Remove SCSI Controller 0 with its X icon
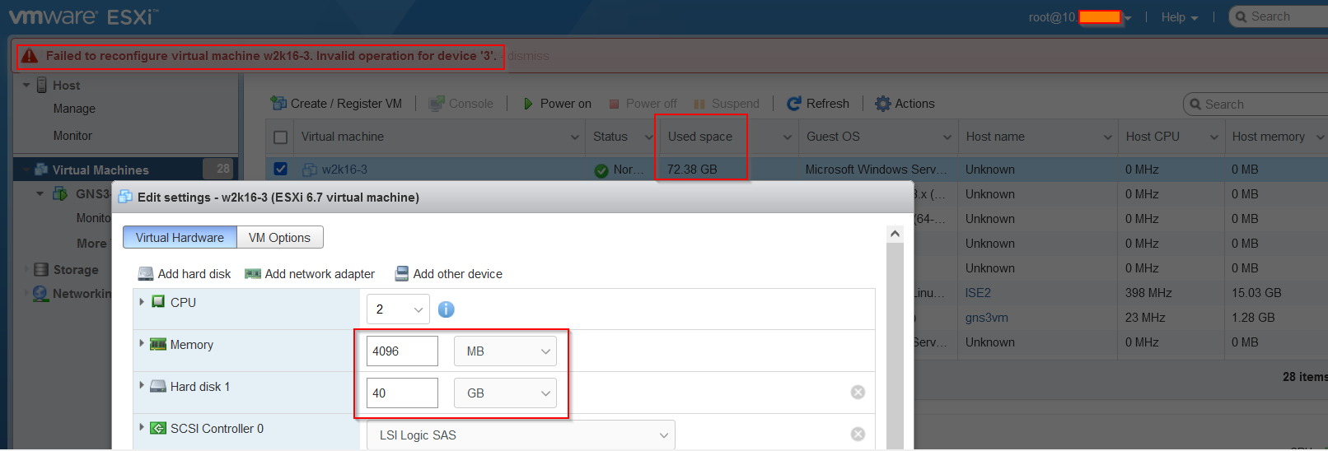This screenshot has width=1328, height=451. (x=858, y=434)
